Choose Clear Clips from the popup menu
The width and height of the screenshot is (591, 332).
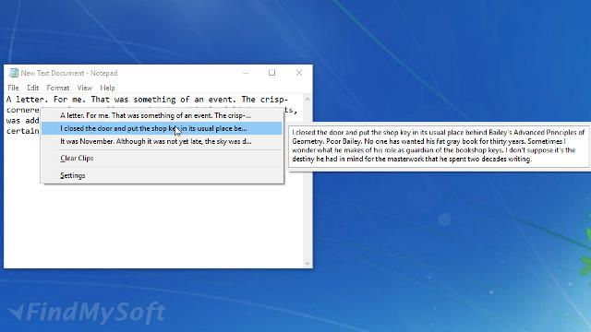point(162,158)
